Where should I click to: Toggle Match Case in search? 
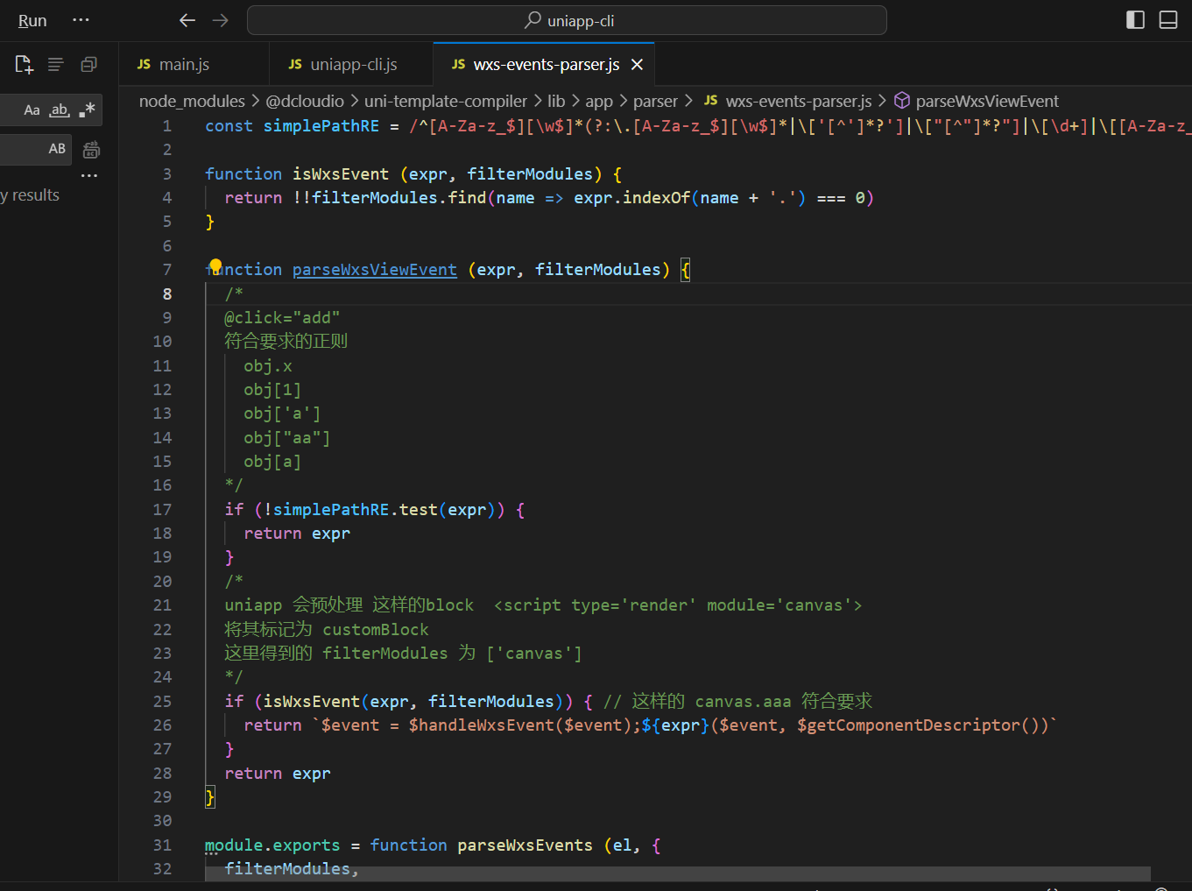tap(32, 110)
